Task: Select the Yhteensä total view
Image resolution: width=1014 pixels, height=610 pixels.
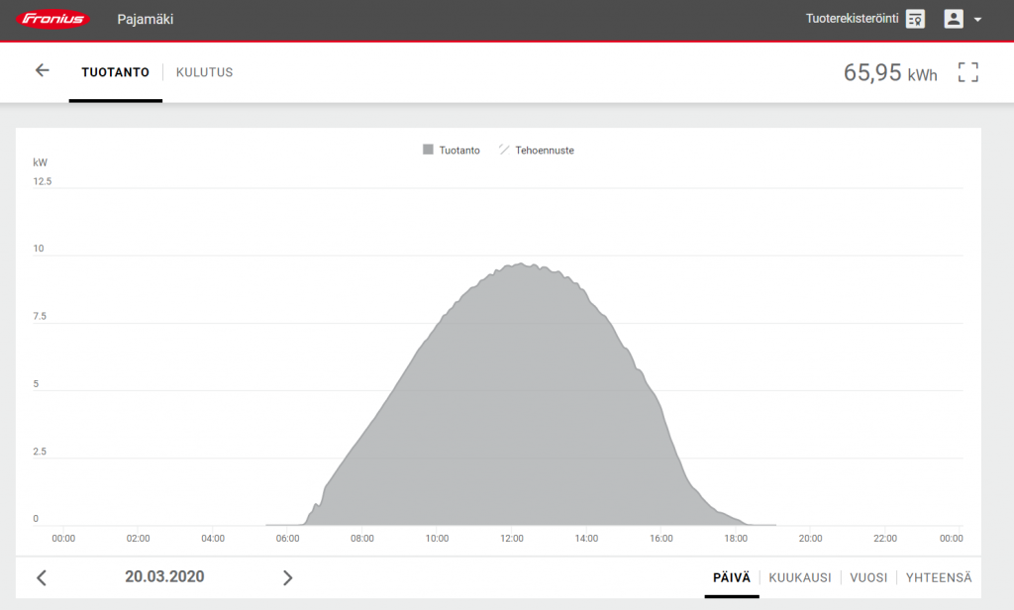Action: tap(938, 578)
